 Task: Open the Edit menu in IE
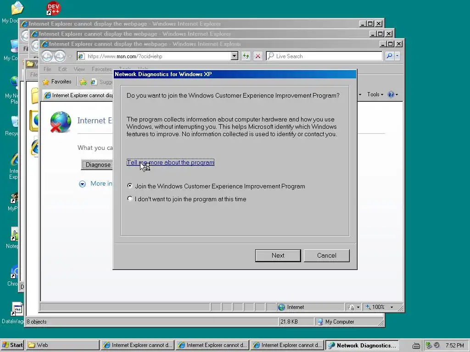[x=62, y=69]
